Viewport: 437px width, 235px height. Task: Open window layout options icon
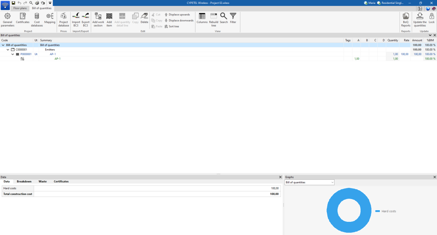420,9
